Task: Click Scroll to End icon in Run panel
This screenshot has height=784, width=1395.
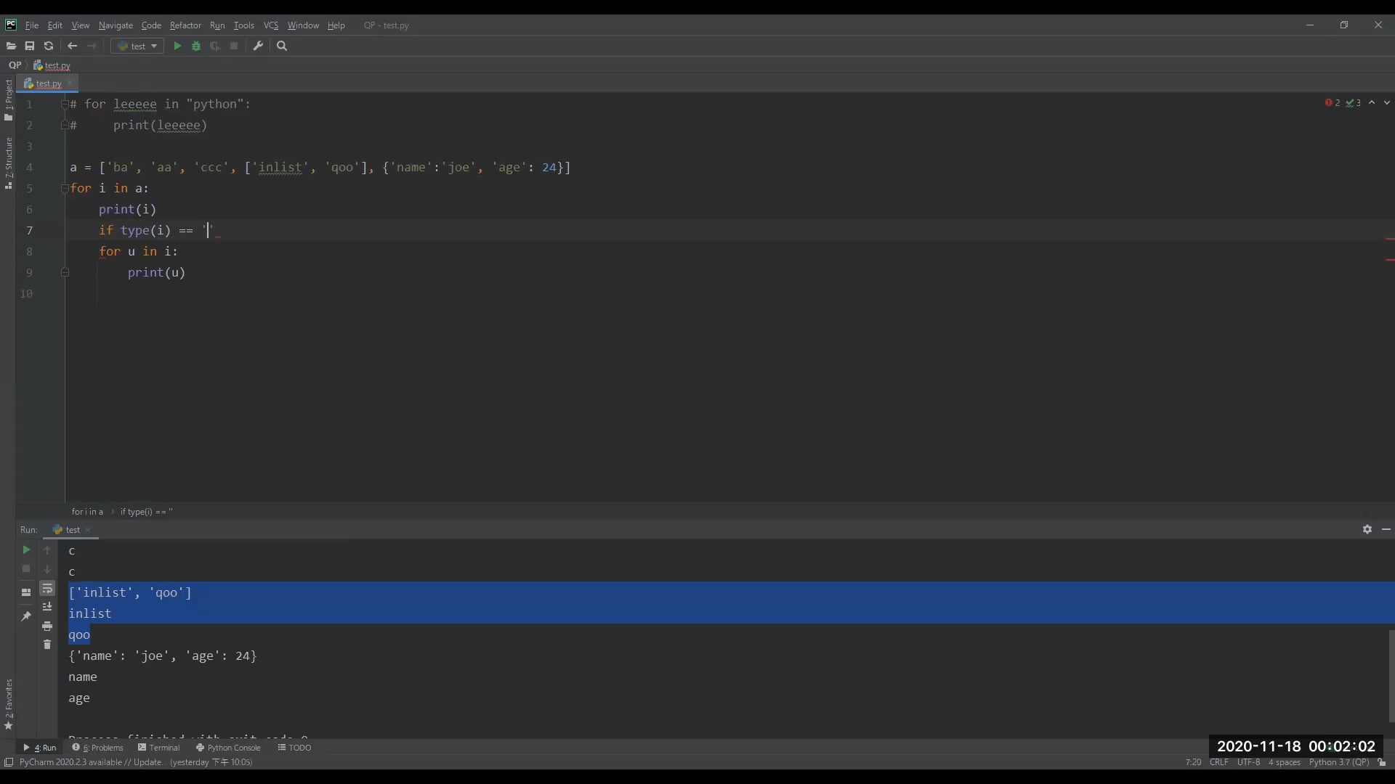Action: click(x=47, y=607)
